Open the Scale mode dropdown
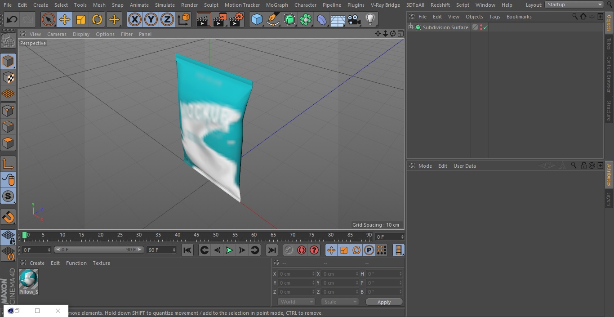The width and height of the screenshot is (614, 317). pos(340,302)
